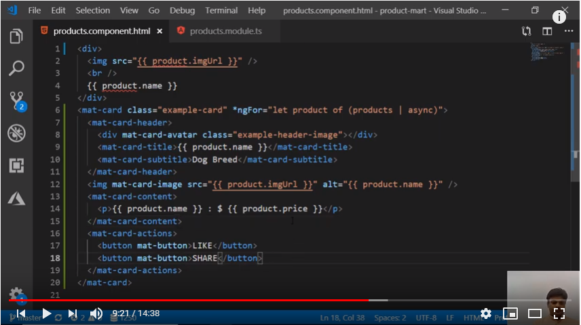Screen dimensions: 581x325
Task: Play the video
Action: click(46, 313)
